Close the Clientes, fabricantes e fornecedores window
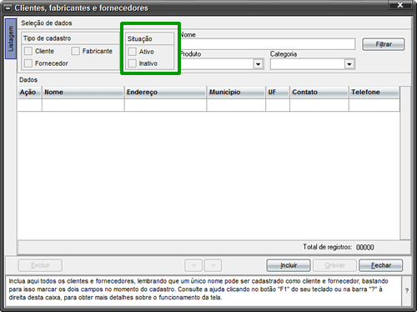 coord(399,5)
